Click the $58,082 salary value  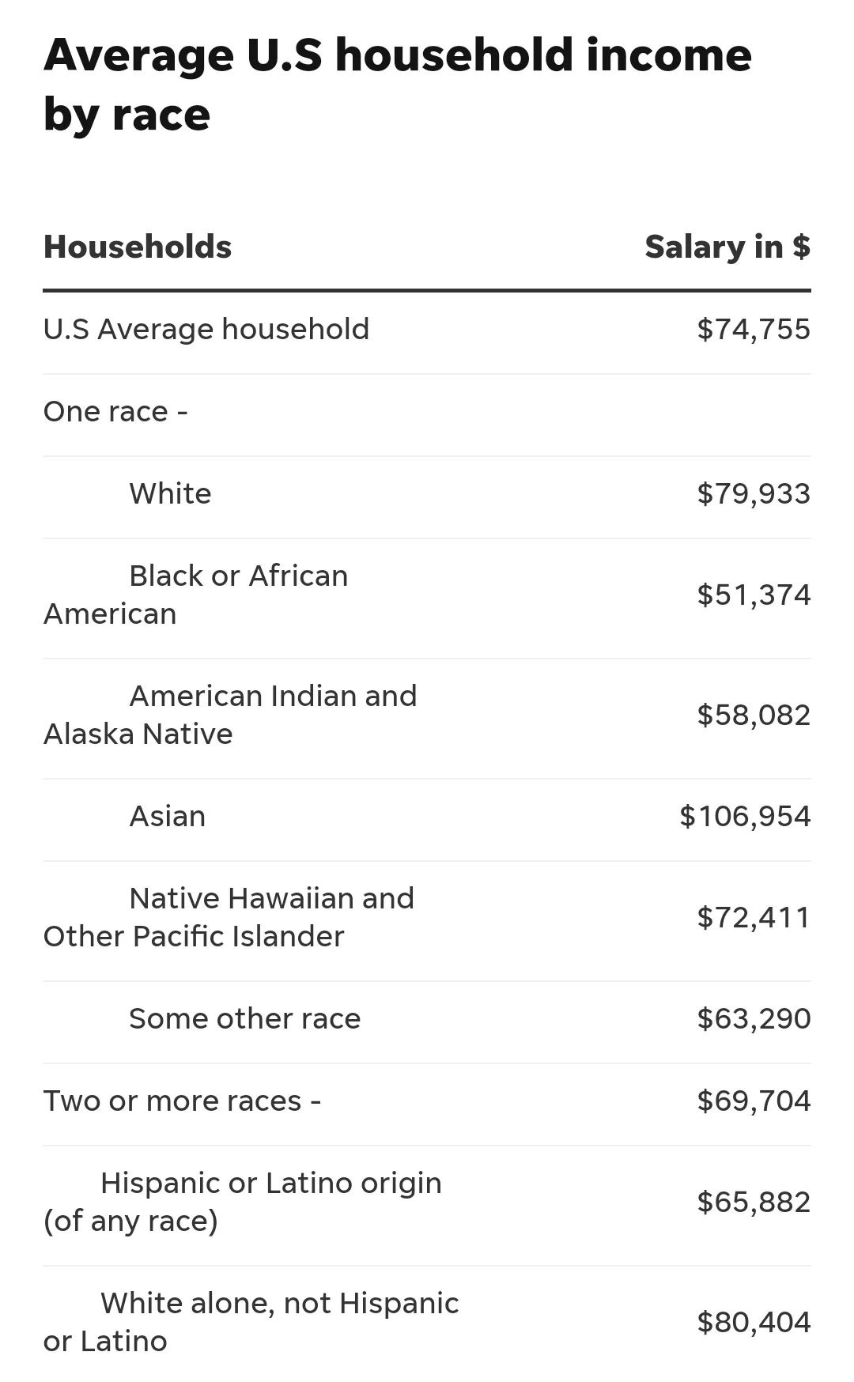(x=754, y=715)
